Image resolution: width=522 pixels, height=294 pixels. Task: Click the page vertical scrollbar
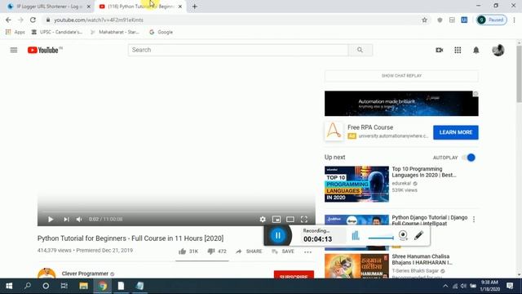(519, 74)
